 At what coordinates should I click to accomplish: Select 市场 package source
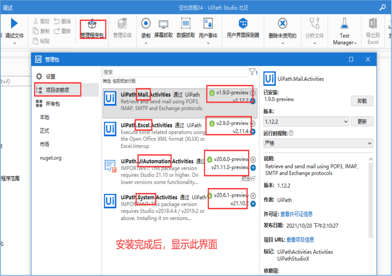click(x=44, y=144)
